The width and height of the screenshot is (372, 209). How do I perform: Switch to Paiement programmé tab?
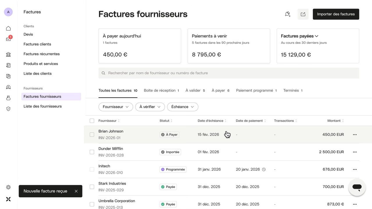256,91
